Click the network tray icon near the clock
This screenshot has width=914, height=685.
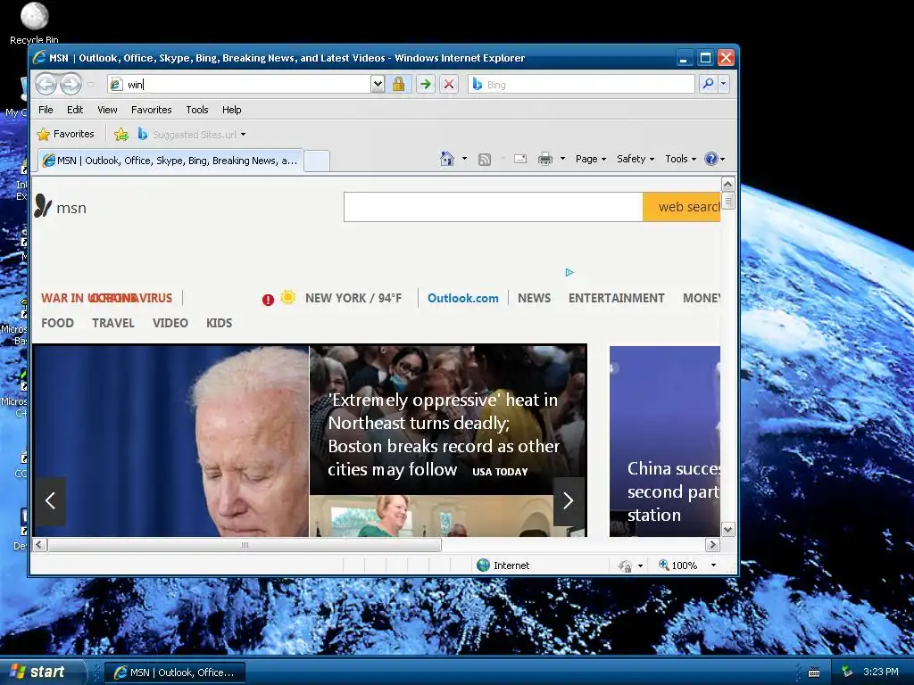[847, 672]
